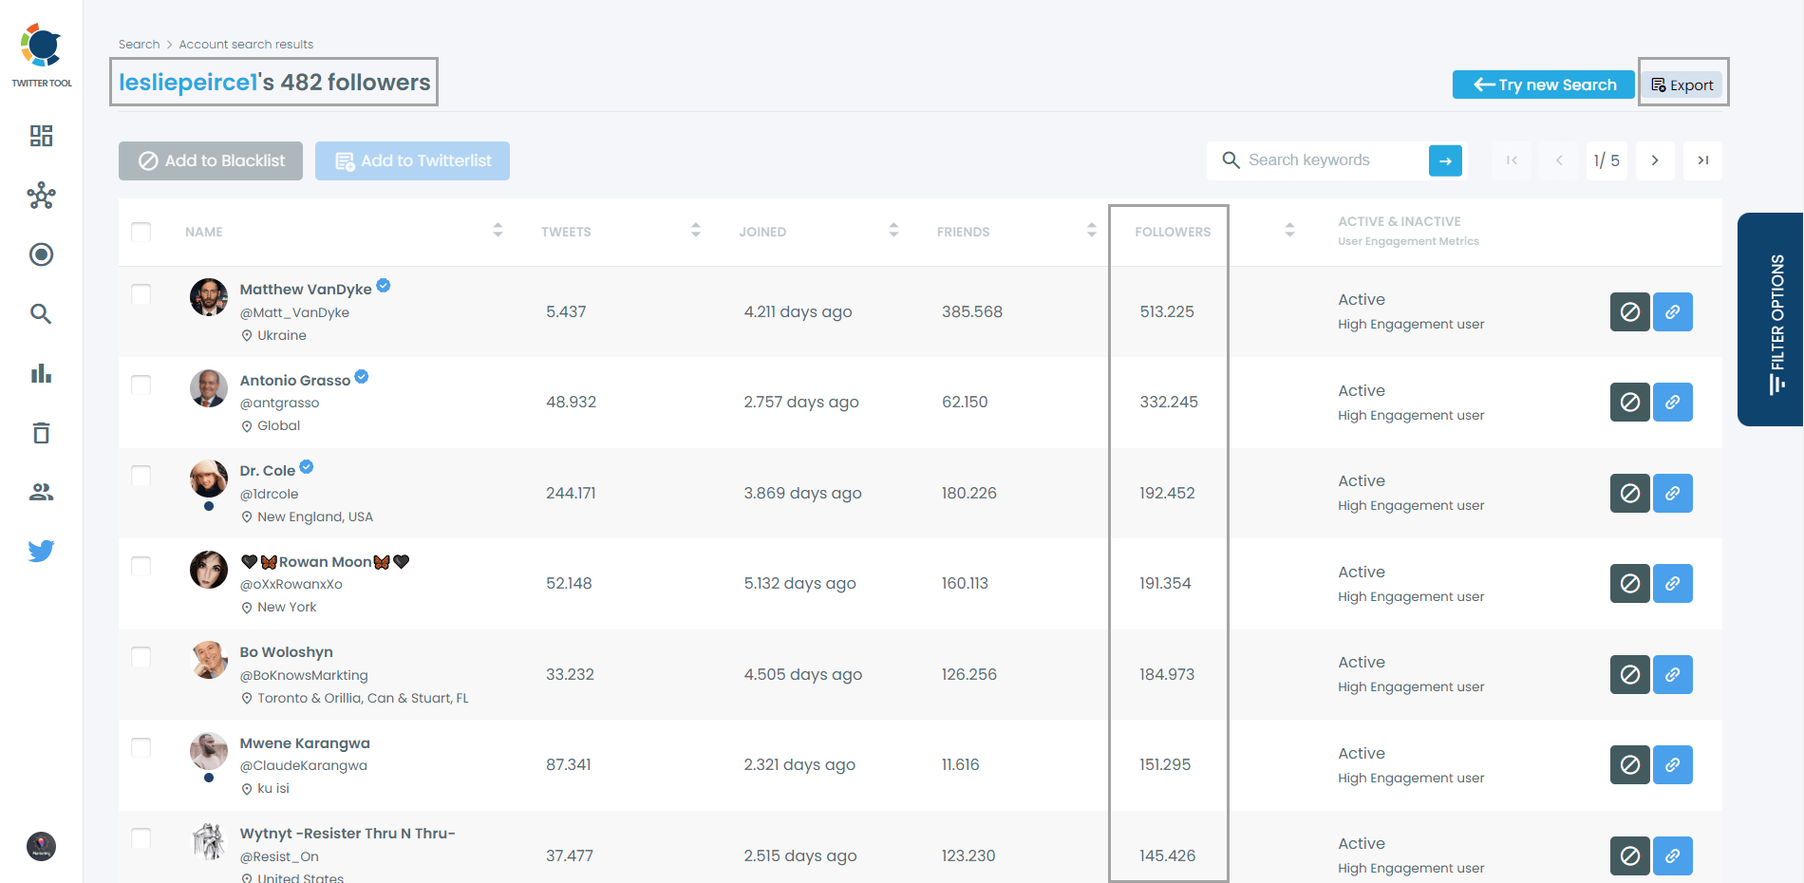Viewport: 1804px width, 883px height.
Task: Open Rowan Moon profile picture
Action: (x=209, y=570)
